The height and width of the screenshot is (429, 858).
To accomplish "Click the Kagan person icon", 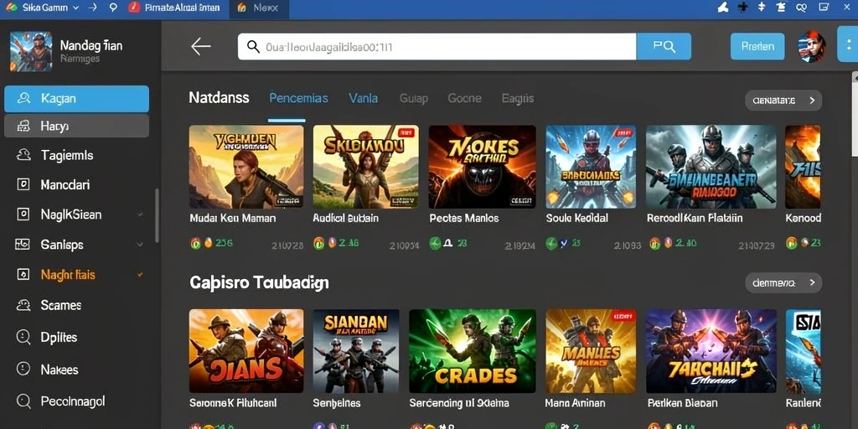I will (23, 99).
